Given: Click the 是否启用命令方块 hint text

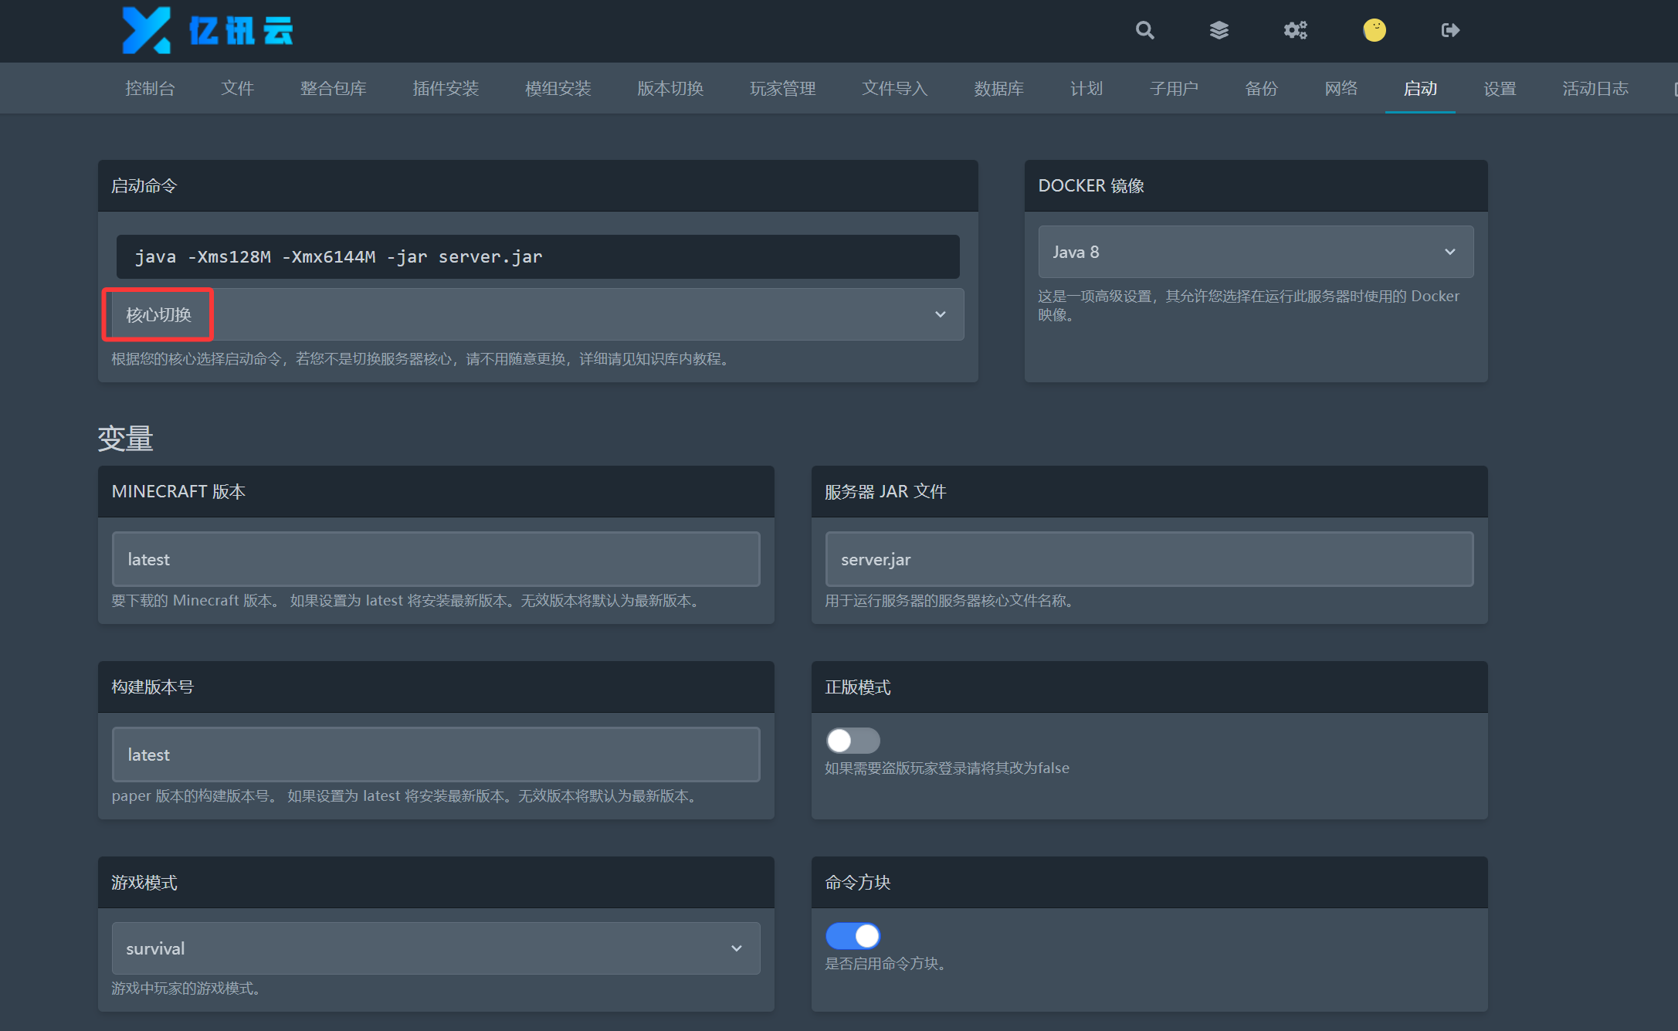Looking at the screenshot, I should pos(886,964).
